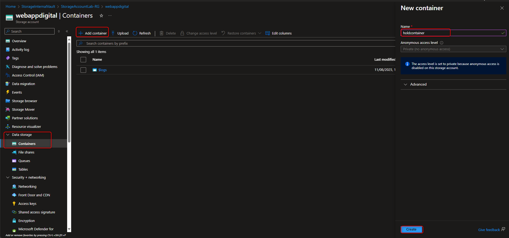
Task: Collapse the sidebar with double-chevron icon
Action: tap(67, 31)
